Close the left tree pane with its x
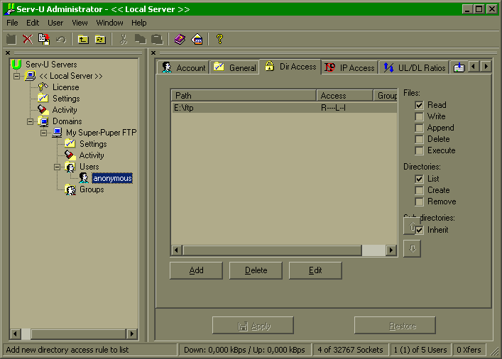 [8, 53]
